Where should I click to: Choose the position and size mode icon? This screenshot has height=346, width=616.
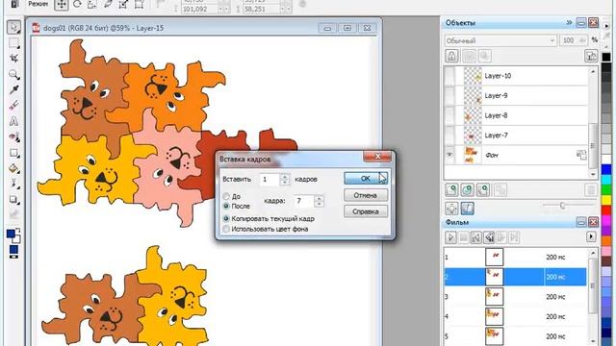pos(61,4)
